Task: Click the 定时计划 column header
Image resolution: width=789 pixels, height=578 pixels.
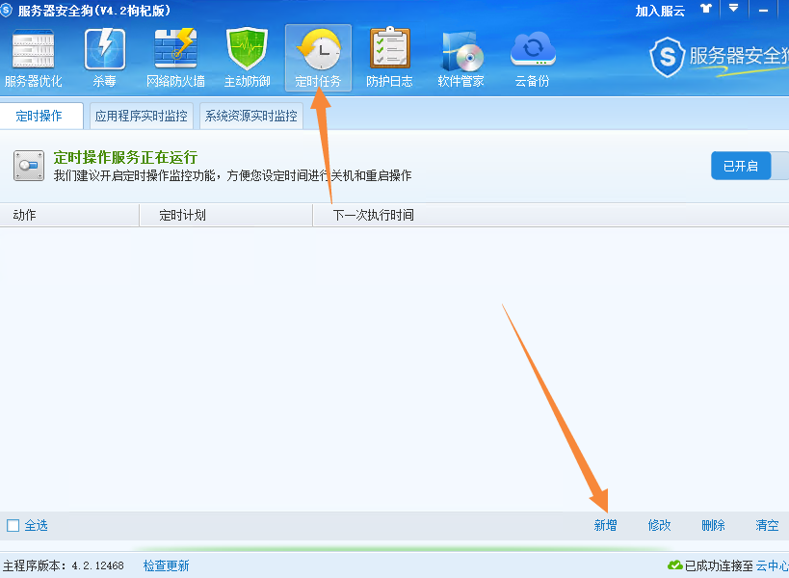Action: pos(226,215)
